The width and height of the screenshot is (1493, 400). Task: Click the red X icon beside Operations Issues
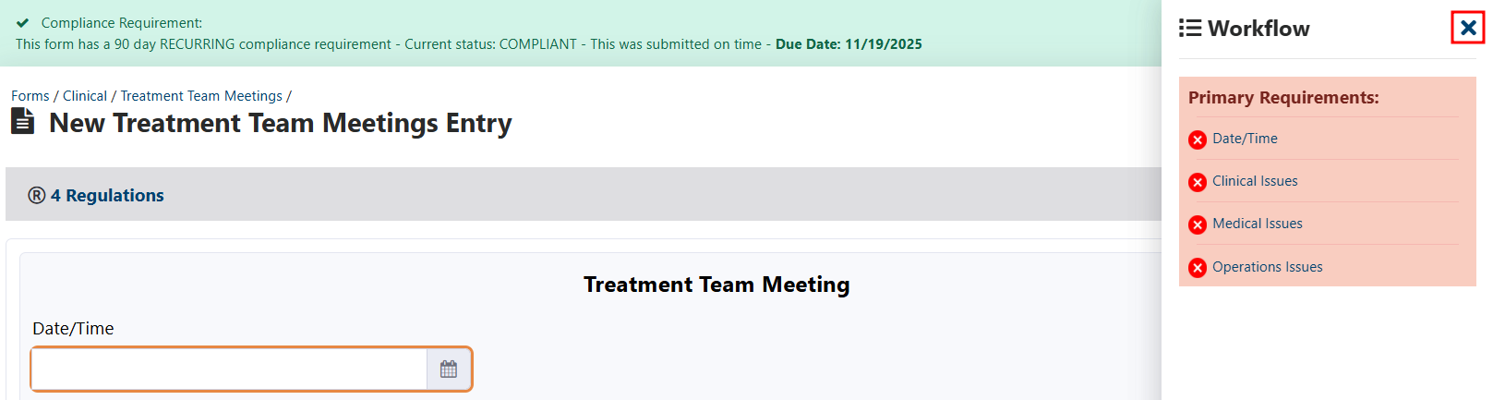click(x=1198, y=268)
